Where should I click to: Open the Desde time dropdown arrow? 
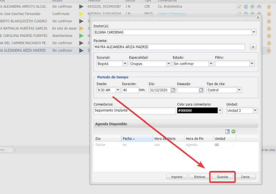(118, 90)
